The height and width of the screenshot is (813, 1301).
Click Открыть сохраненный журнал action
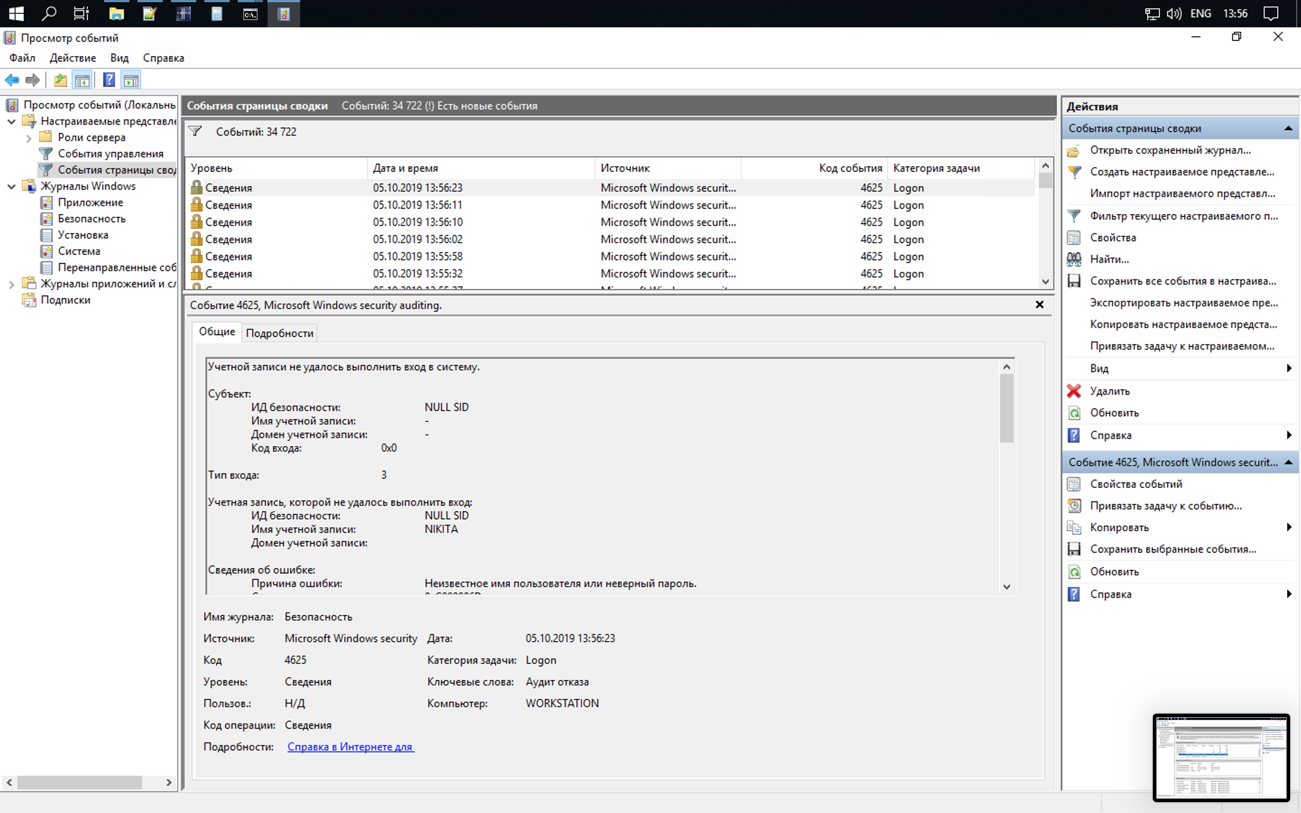(1170, 150)
